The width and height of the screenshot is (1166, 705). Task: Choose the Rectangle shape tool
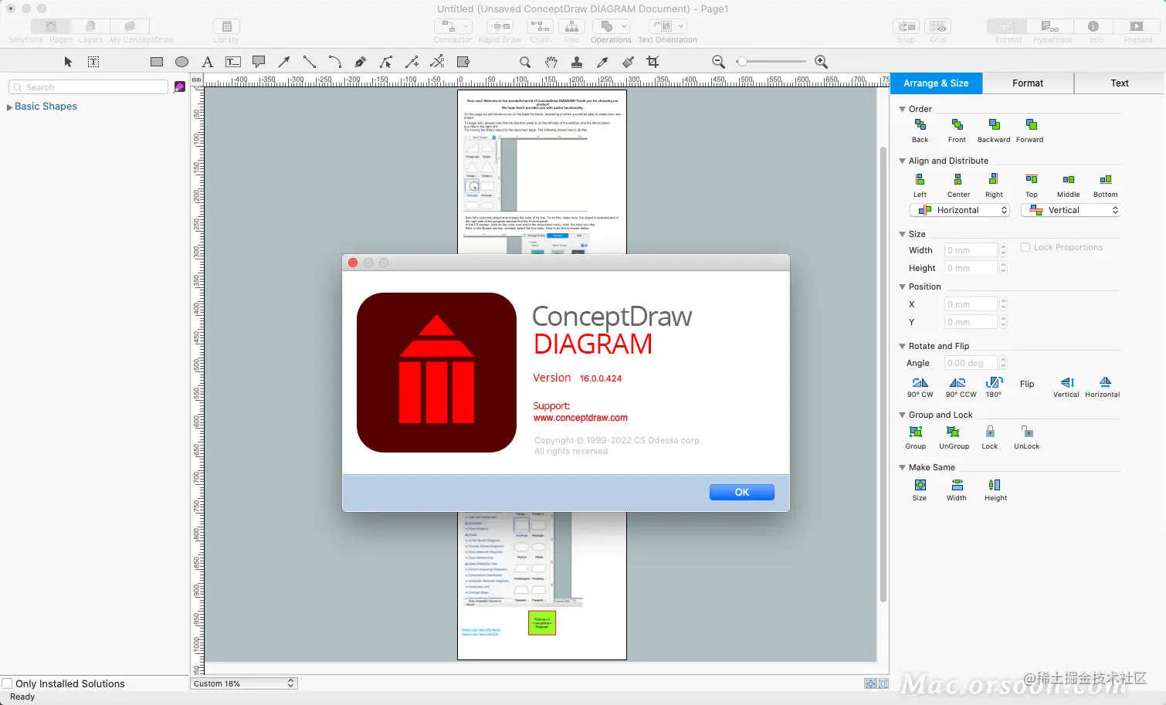pos(157,62)
